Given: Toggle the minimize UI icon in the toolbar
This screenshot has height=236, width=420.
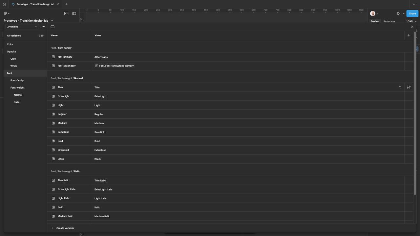Looking at the screenshot, I should [74, 13].
